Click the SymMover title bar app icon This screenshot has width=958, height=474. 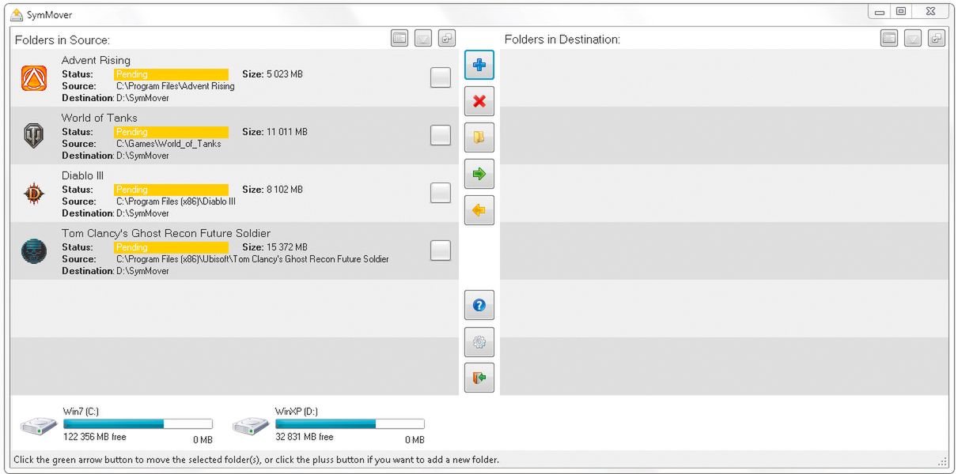[17, 14]
